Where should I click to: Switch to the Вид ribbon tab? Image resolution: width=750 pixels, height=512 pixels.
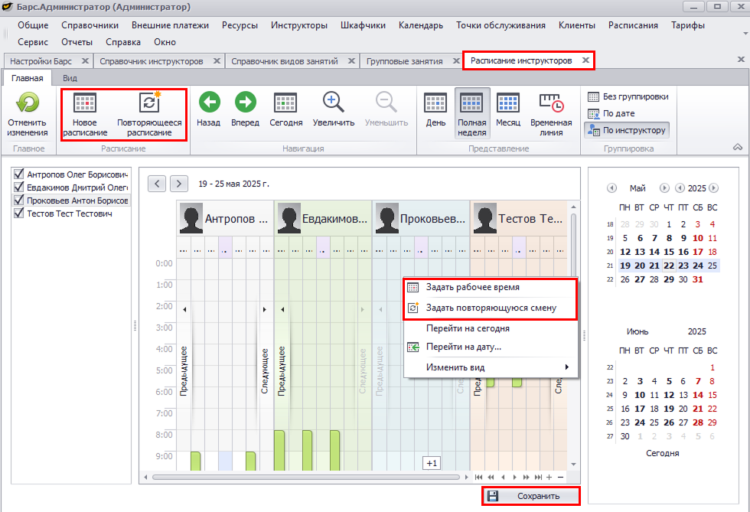point(70,78)
